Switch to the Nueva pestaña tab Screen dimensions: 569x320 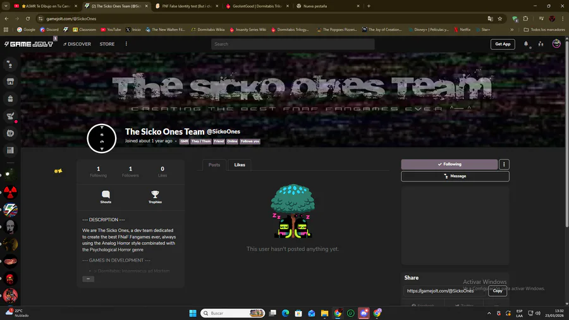click(328, 6)
